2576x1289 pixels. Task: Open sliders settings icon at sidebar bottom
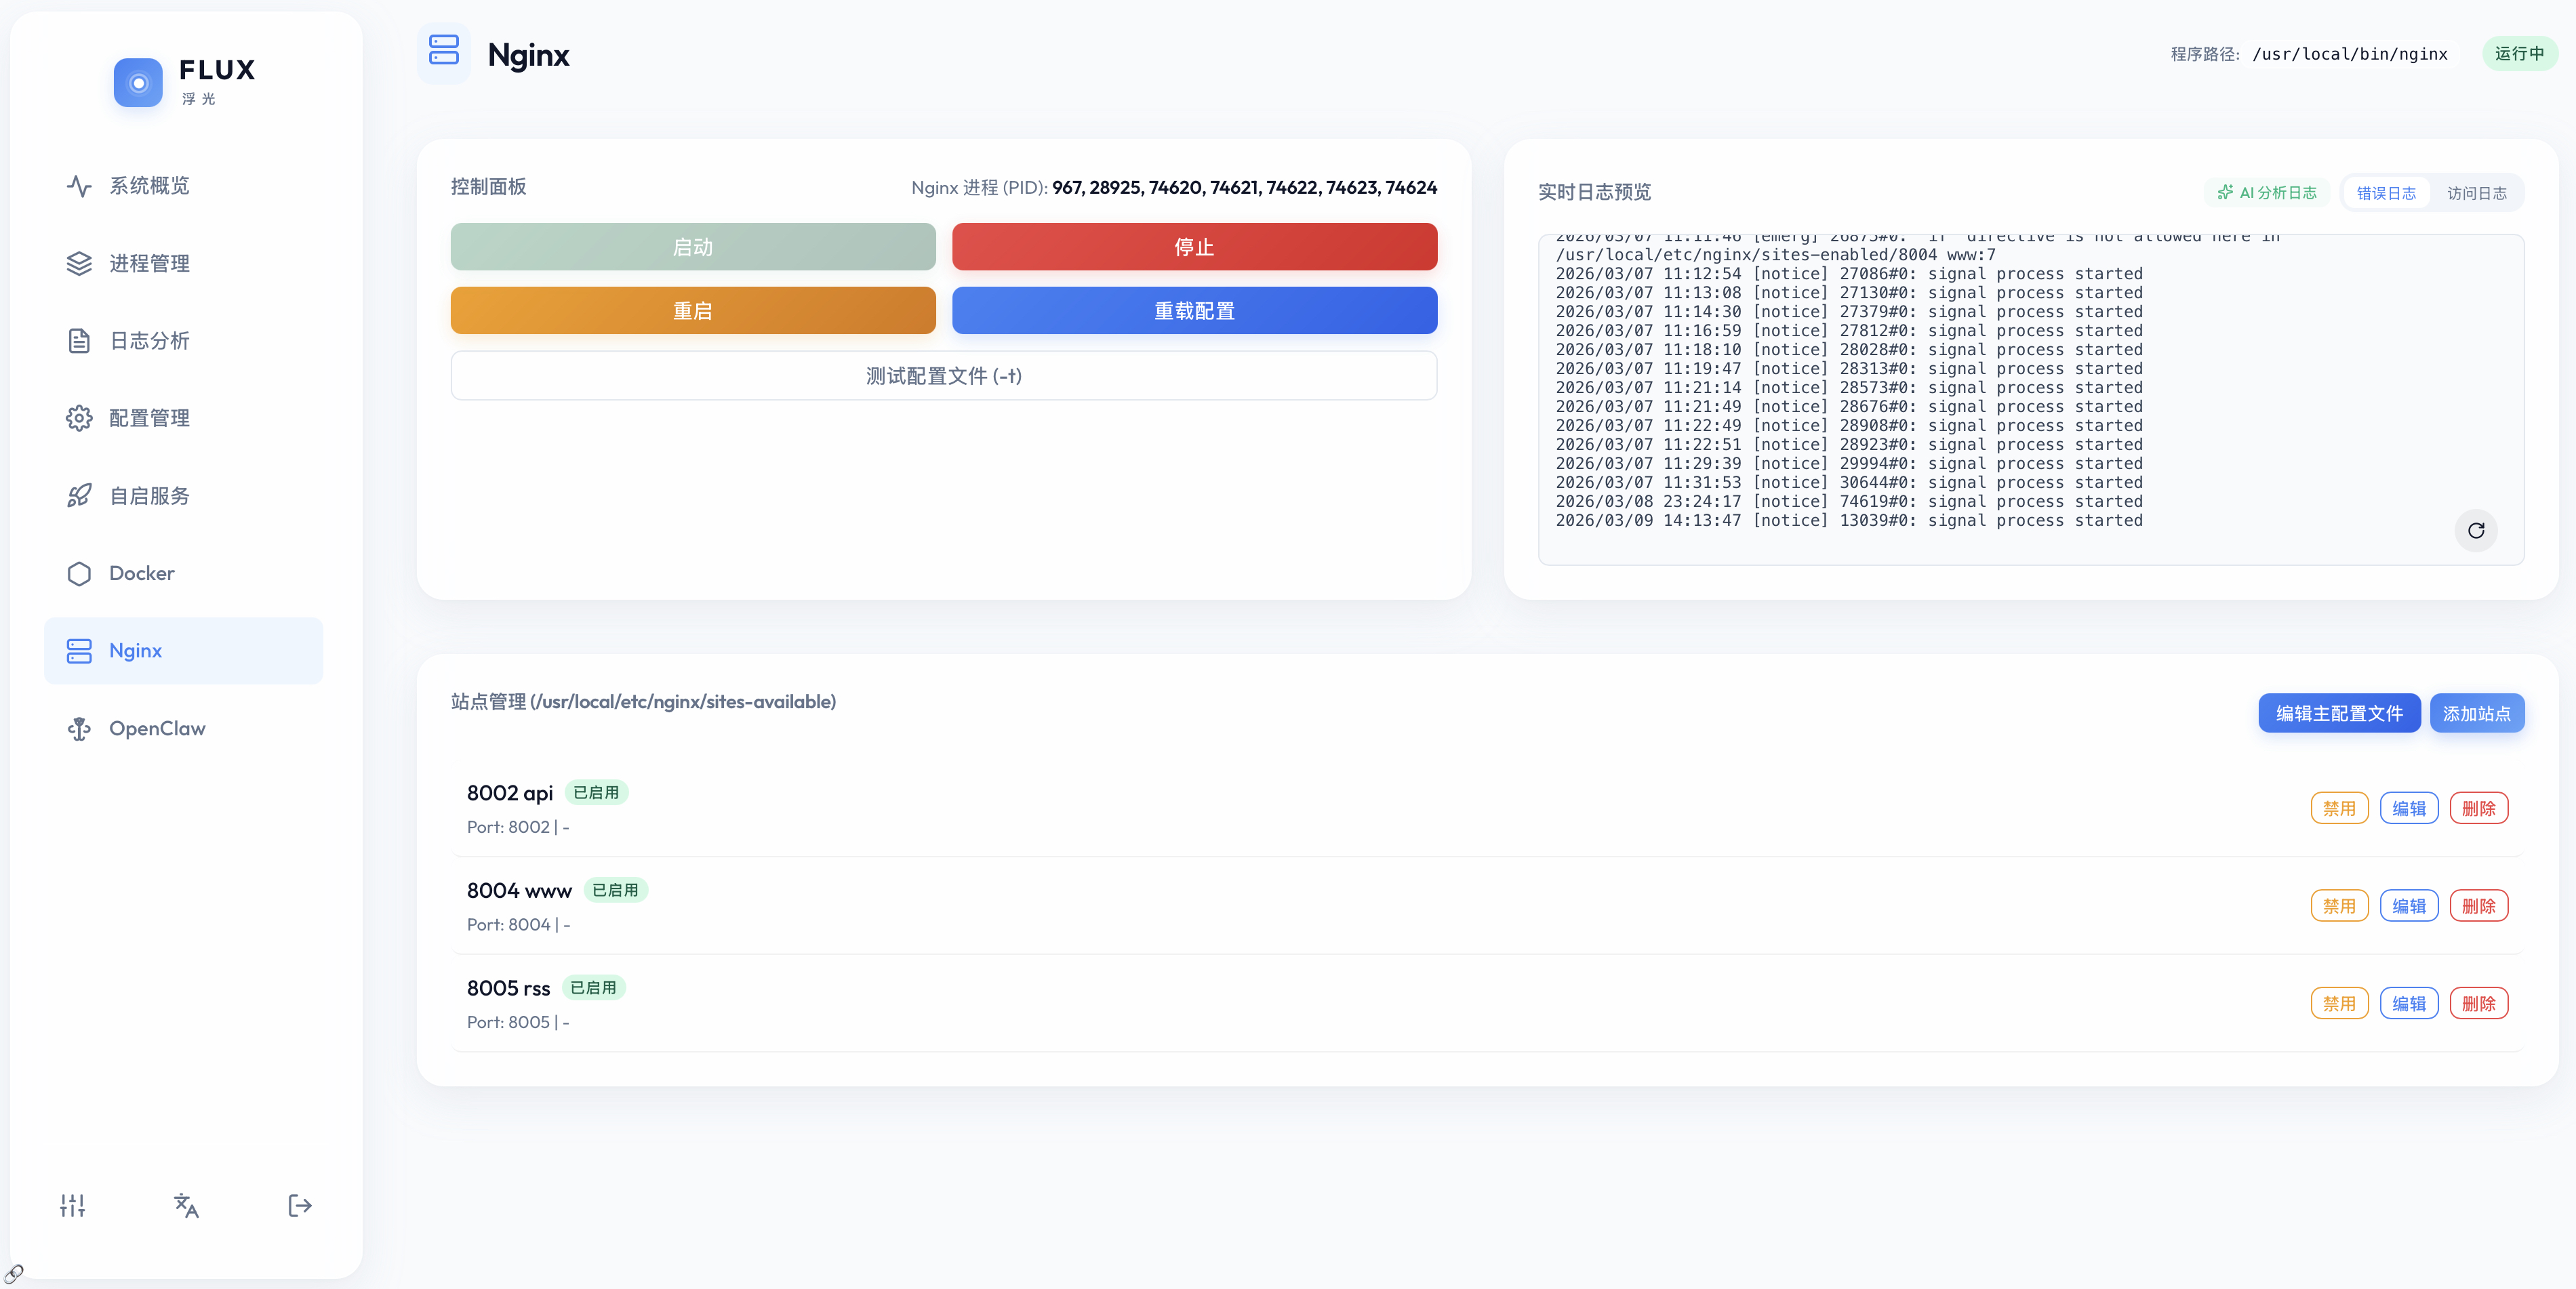tap(72, 1205)
